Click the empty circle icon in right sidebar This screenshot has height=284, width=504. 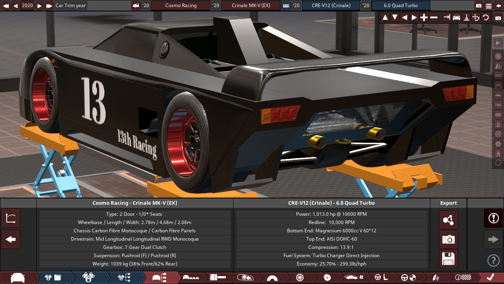498,163
